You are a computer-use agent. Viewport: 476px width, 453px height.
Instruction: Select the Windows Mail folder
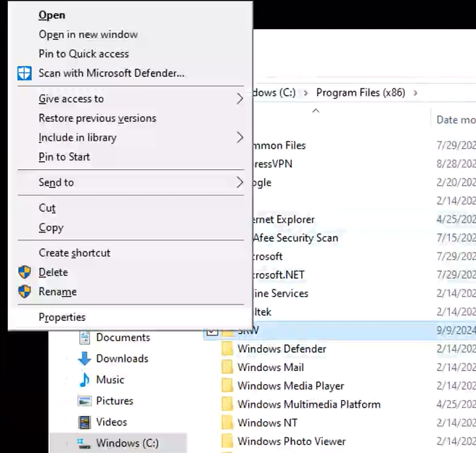(271, 367)
